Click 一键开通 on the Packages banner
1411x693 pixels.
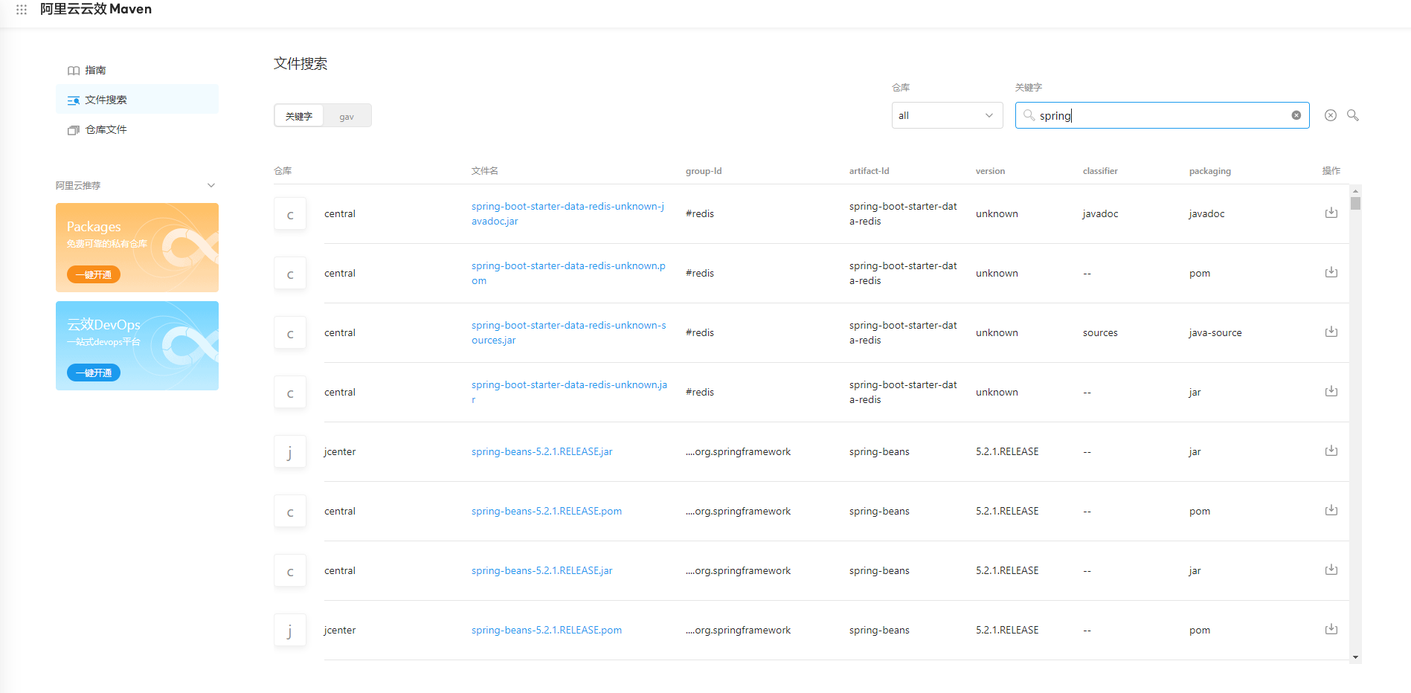tap(94, 274)
